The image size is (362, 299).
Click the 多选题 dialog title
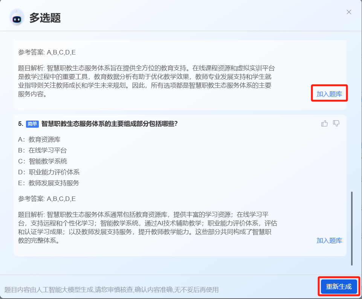(x=45, y=18)
